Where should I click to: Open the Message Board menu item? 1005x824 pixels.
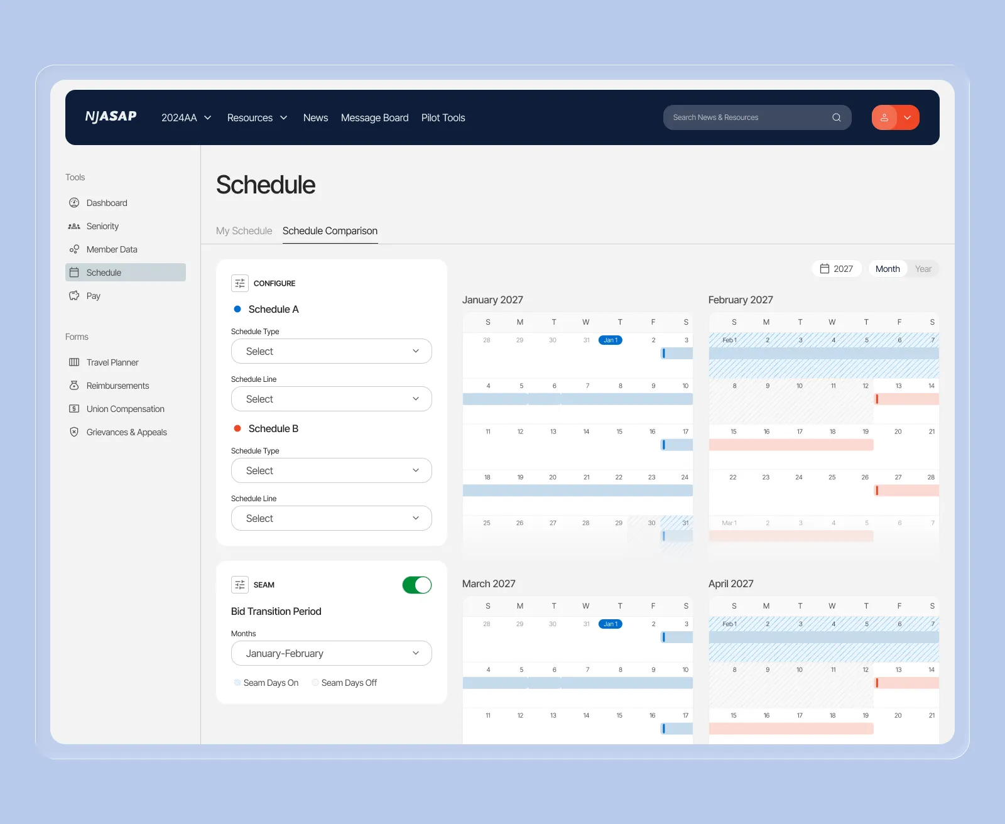[x=374, y=117]
